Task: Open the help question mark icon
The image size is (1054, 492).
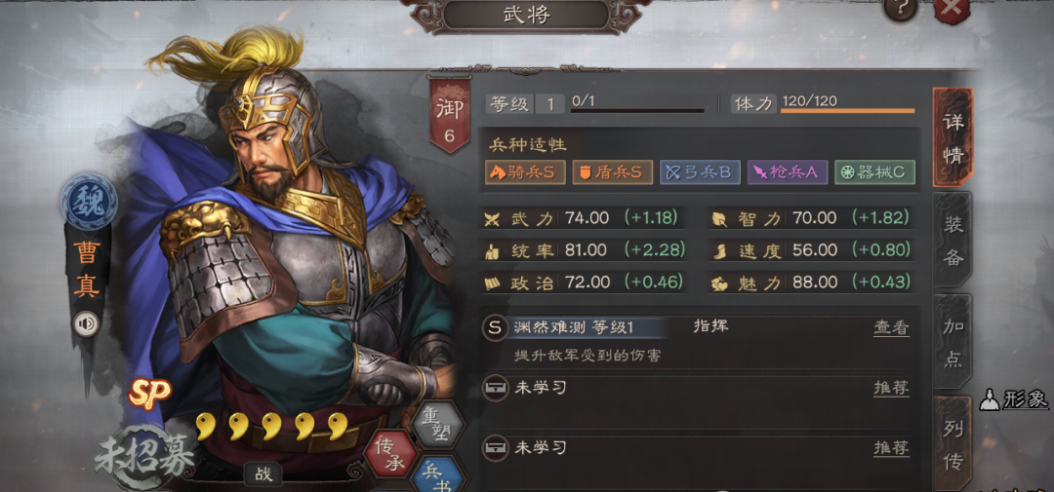Action: (902, 9)
